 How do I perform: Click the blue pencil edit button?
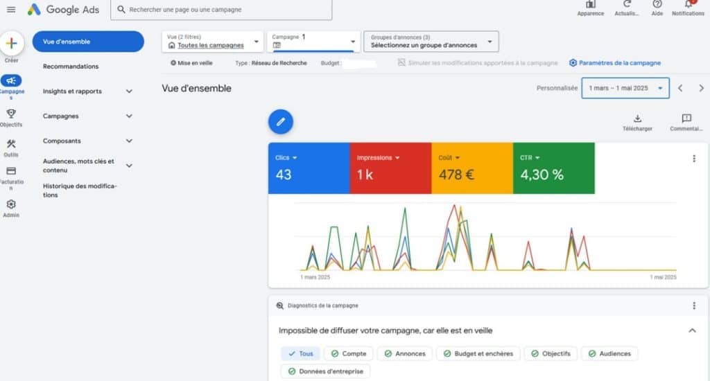pyautogui.click(x=281, y=121)
